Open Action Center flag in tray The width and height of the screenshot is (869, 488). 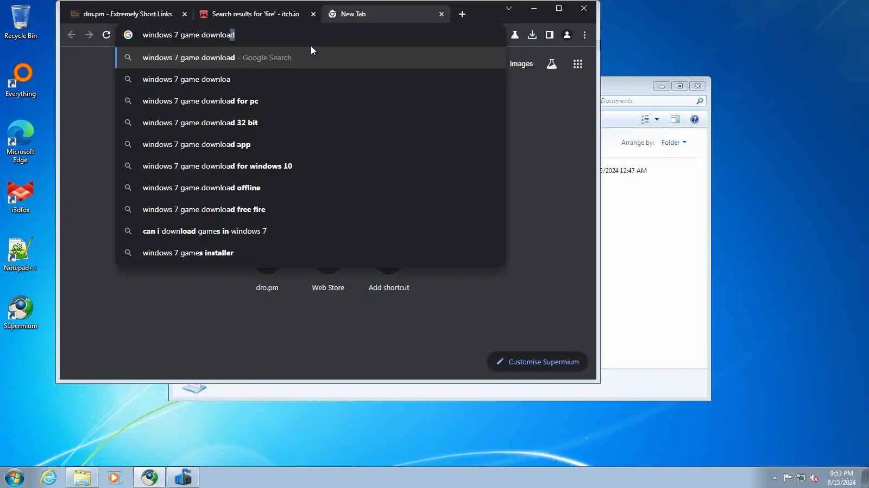pyautogui.click(x=788, y=478)
